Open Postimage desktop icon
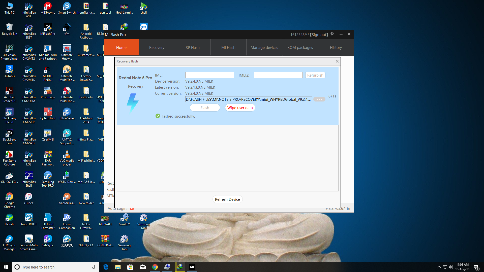 [x=48, y=93]
